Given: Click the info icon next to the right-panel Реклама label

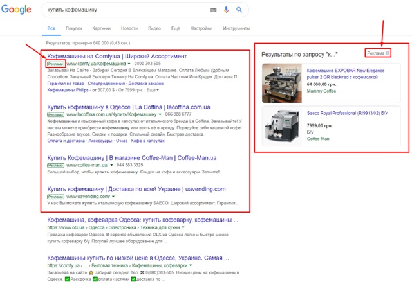Looking at the screenshot, I should click(x=388, y=53).
